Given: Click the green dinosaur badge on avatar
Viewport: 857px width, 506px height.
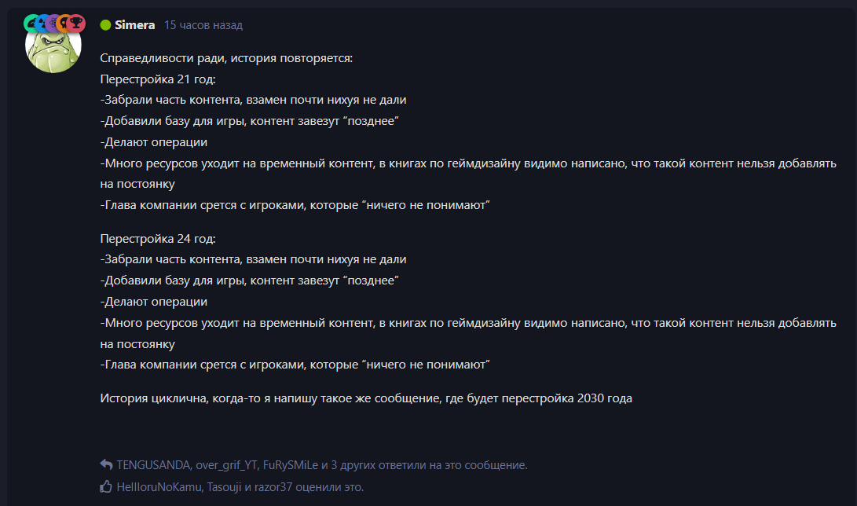Looking at the screenshot, I should point(31,23).
